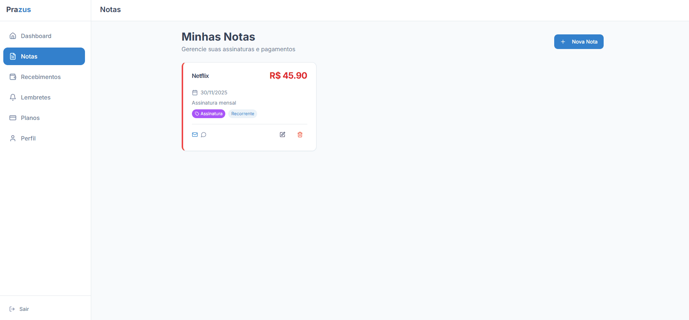Click the Lembretes bell icon

[13, 97]
